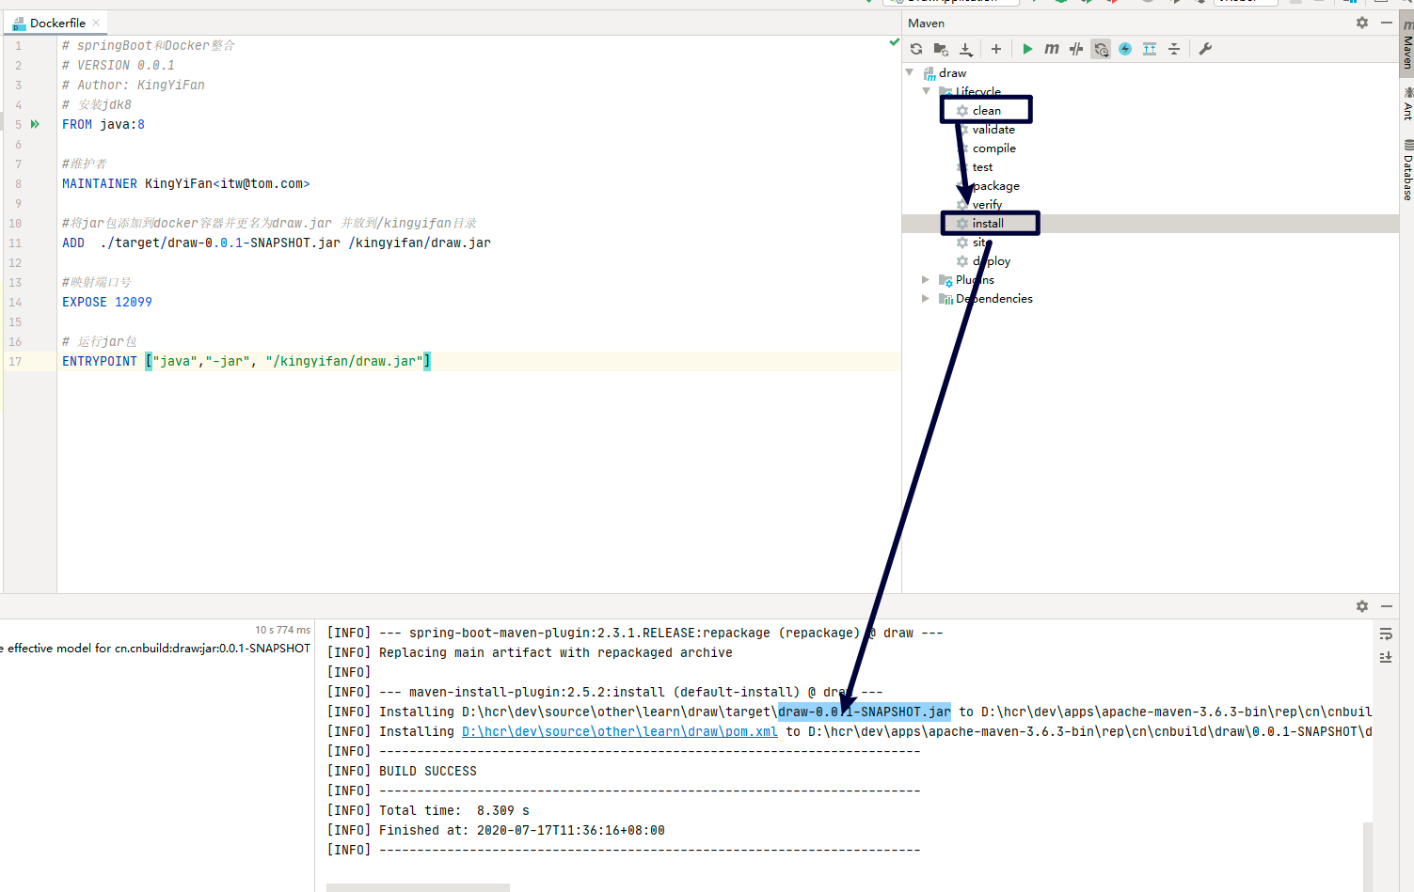The height and width of the screenshot is (892, 1414).
Task: Select effective model build tree entry
Action: 155,648
